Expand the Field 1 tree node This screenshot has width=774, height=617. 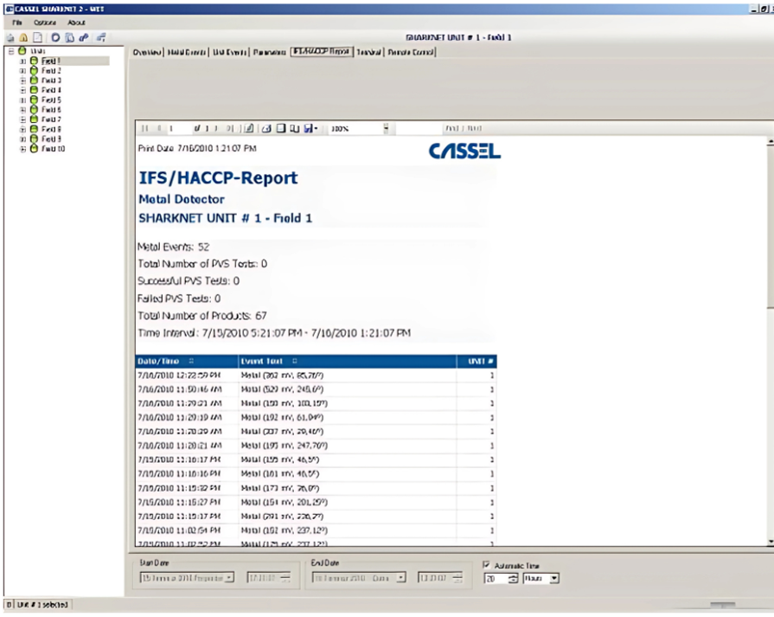[x=22, y=61]
